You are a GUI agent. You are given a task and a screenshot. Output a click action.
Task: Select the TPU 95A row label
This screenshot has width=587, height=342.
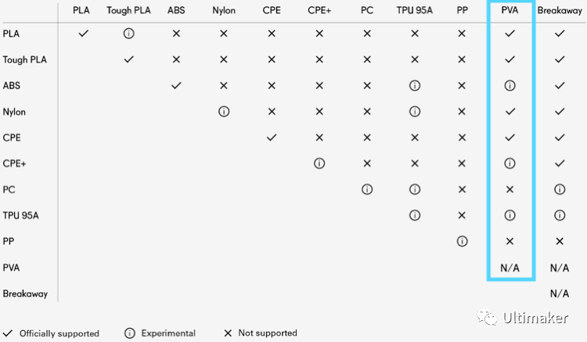(x=20, y=215)
